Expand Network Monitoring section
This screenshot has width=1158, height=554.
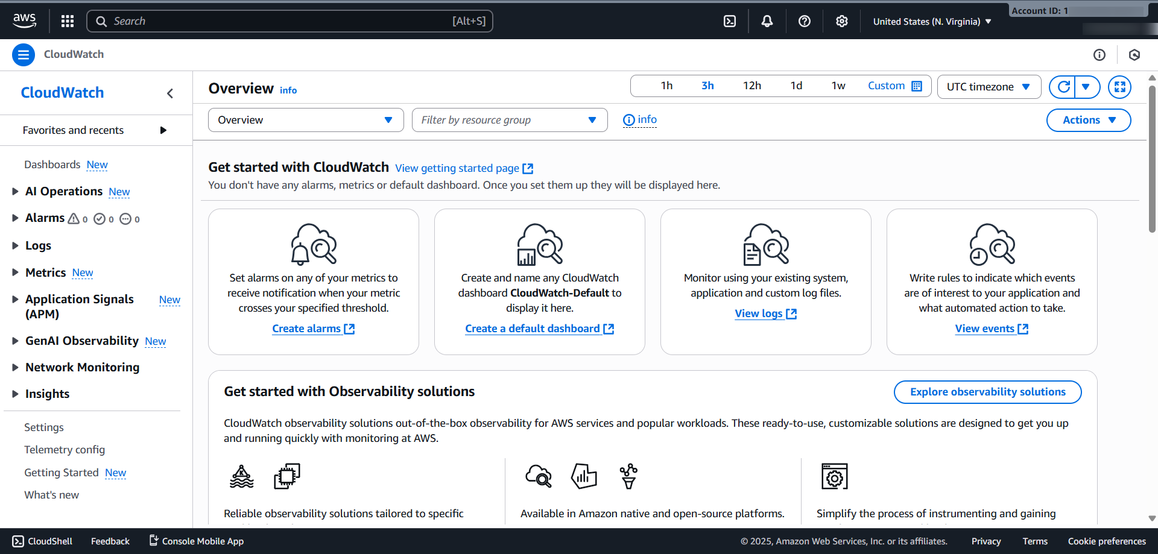point(15,367)
